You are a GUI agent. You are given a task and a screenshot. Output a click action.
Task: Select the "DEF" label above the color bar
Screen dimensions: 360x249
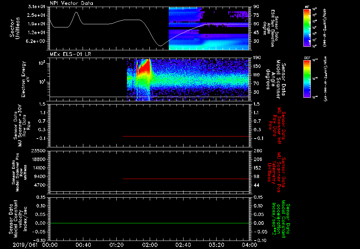point(307,58)
